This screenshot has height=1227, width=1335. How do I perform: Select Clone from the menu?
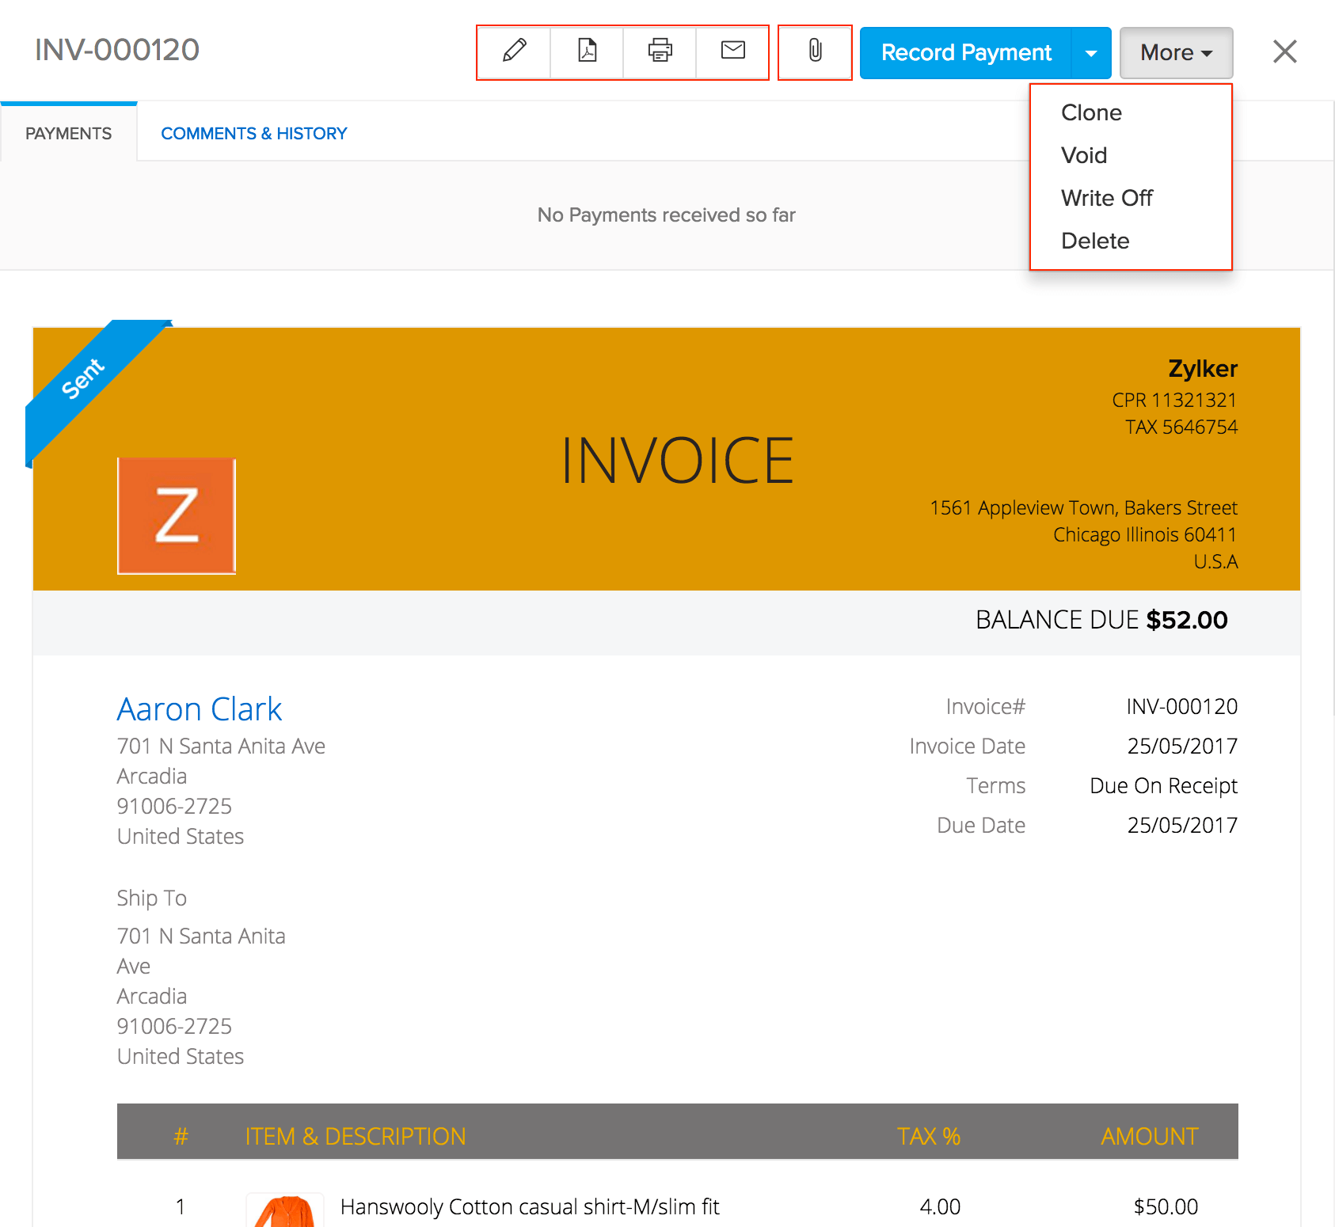click(x=1091, y=112)
